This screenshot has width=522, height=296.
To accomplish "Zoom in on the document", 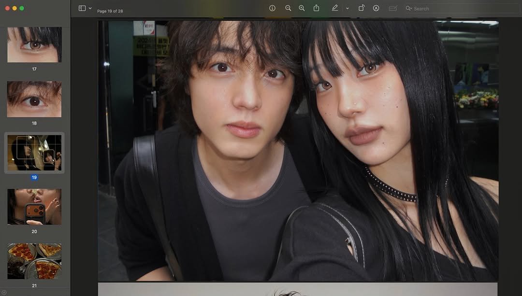I will click(x=302, y=8).
